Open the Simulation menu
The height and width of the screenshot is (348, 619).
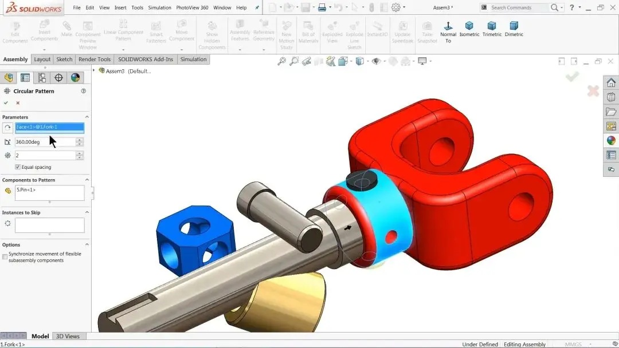point(159,7)
